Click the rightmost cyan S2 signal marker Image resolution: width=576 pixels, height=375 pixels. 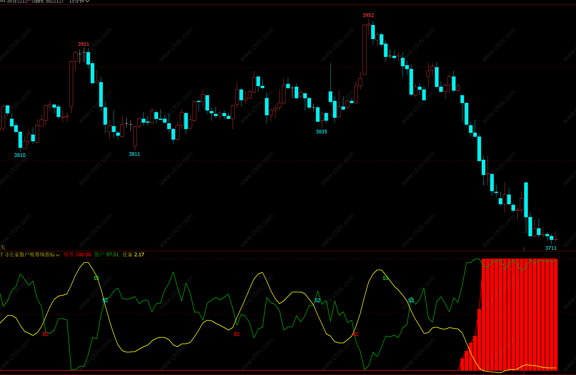pos(411,301)
